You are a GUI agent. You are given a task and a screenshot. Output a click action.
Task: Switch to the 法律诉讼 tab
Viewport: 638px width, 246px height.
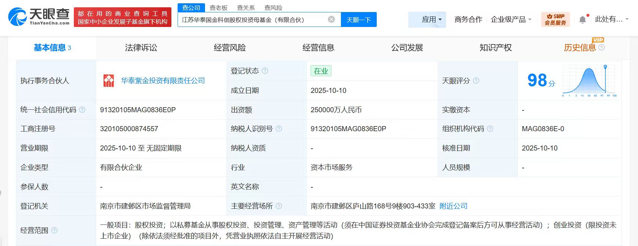pyautogui.click(x=141, y=48)
